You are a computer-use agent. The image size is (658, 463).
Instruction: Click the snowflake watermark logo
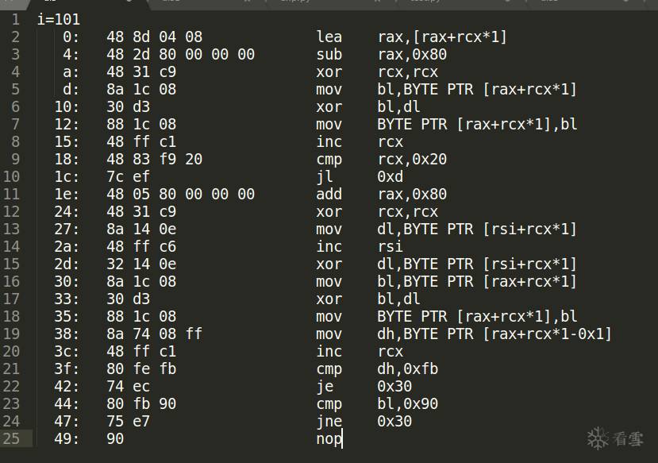[x=598, y=438]
